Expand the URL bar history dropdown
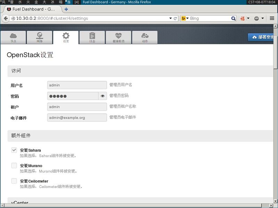Image resolution: width=278 pixels, height=208 pixels. [170, 18]
